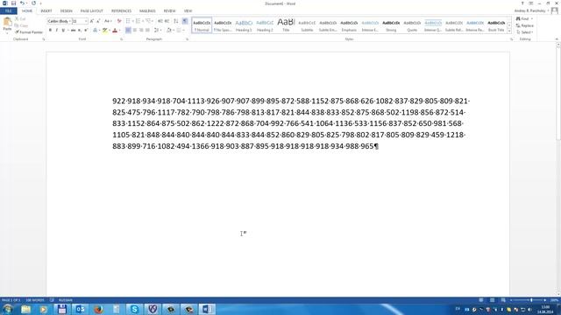Center-align the paragraph
This screenshot has height=315, width=561.
(134, 31)
